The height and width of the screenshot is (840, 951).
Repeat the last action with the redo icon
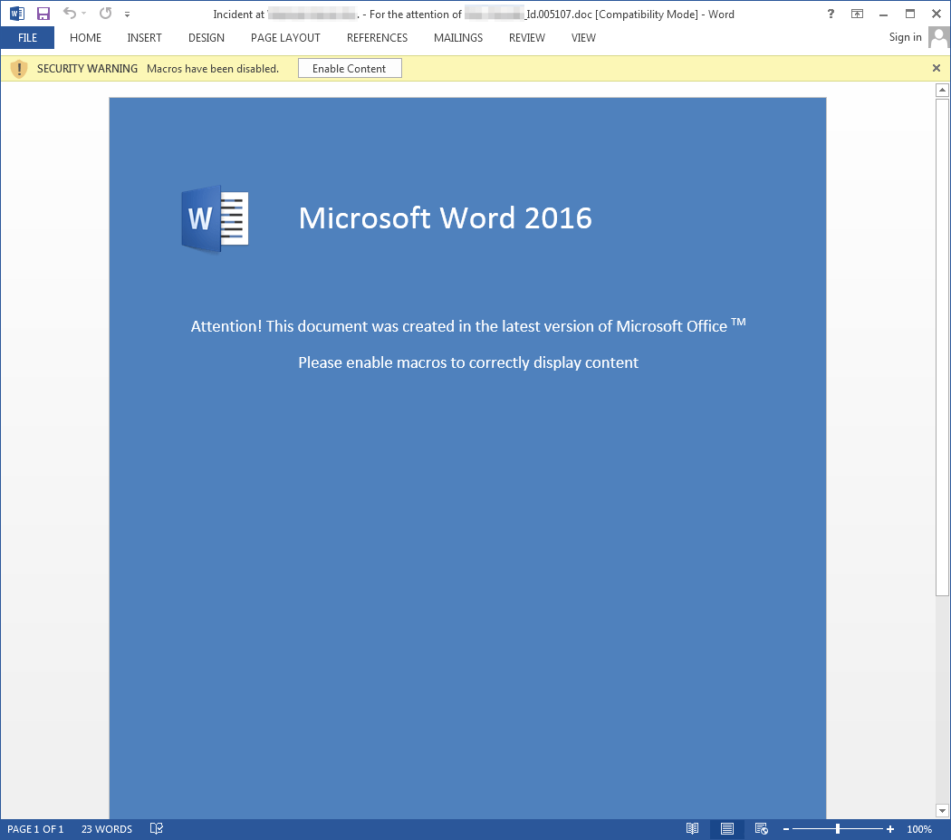click(106, 13)
